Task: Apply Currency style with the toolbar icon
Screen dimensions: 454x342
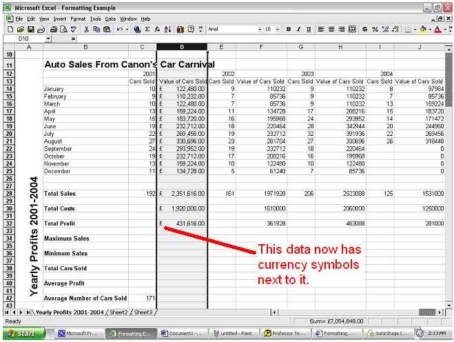Action: point(364,30)
